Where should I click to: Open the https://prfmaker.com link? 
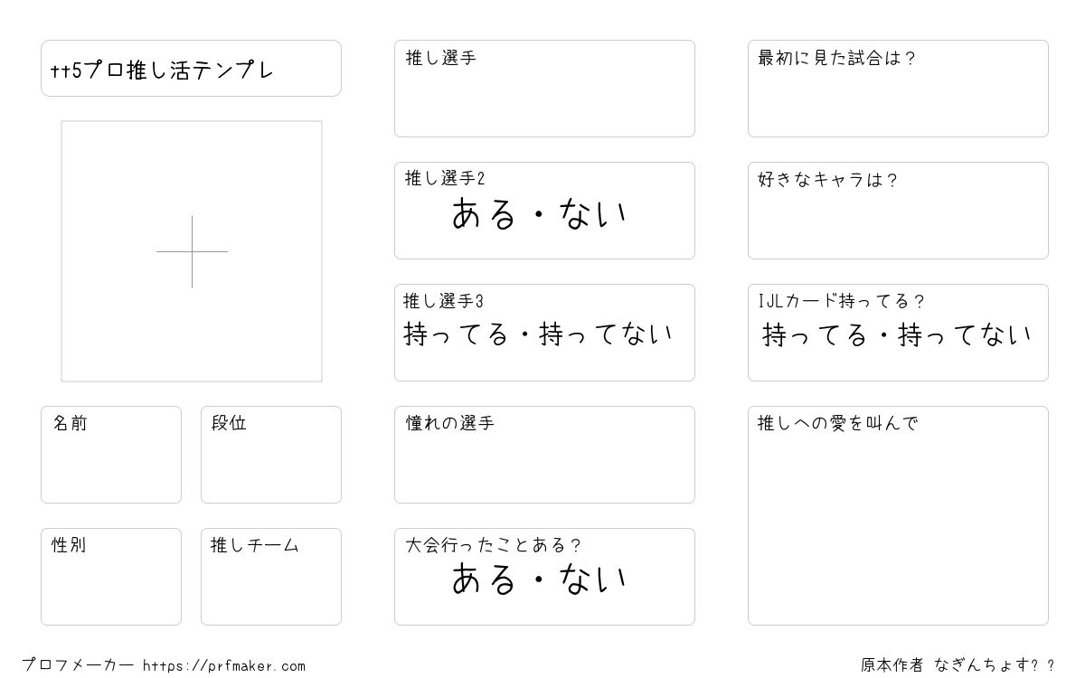click(224, 666)
